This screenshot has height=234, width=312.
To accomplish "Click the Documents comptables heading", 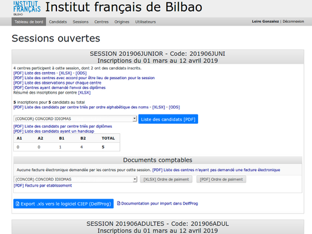I will (x=158, y=160).
